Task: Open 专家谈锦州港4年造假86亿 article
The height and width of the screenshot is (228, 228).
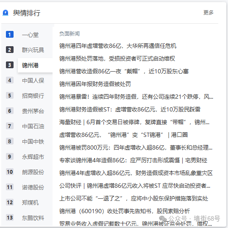Action: click(x=133, y=160)
